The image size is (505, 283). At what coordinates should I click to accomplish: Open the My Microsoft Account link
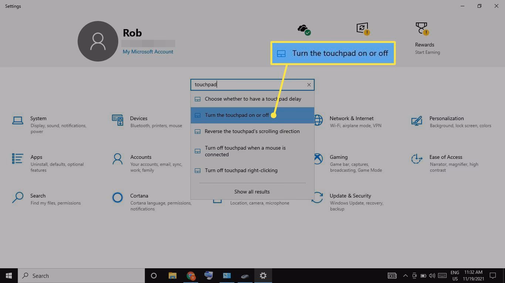148,52
